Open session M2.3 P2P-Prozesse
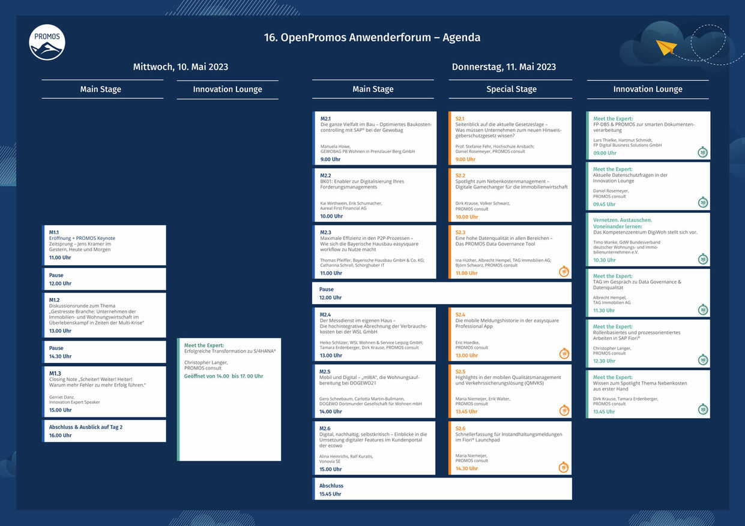This screenshot has width=745, height=526. pos(375,252)
